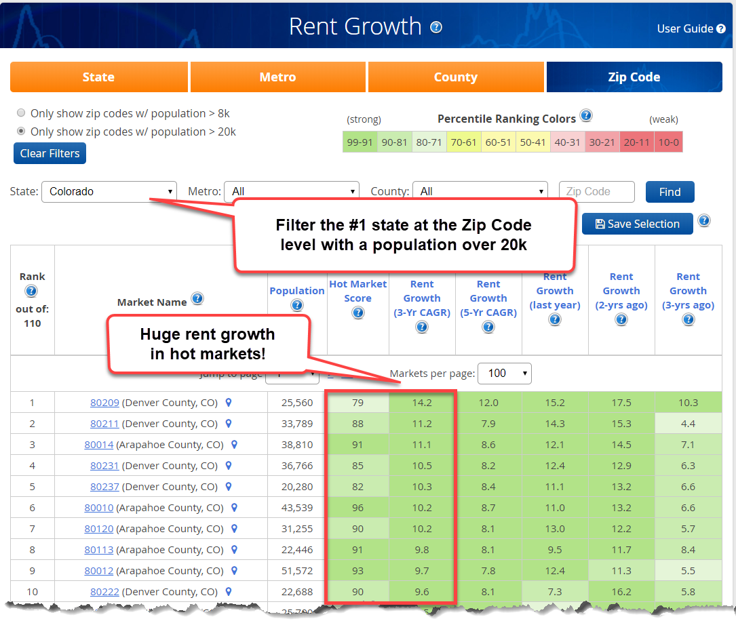Open zip code 80012 link
This screenshot has width=736, height=621.
pyautogui.click(x=98, y=571)
